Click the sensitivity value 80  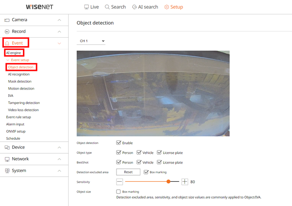(x=192, y=182)
